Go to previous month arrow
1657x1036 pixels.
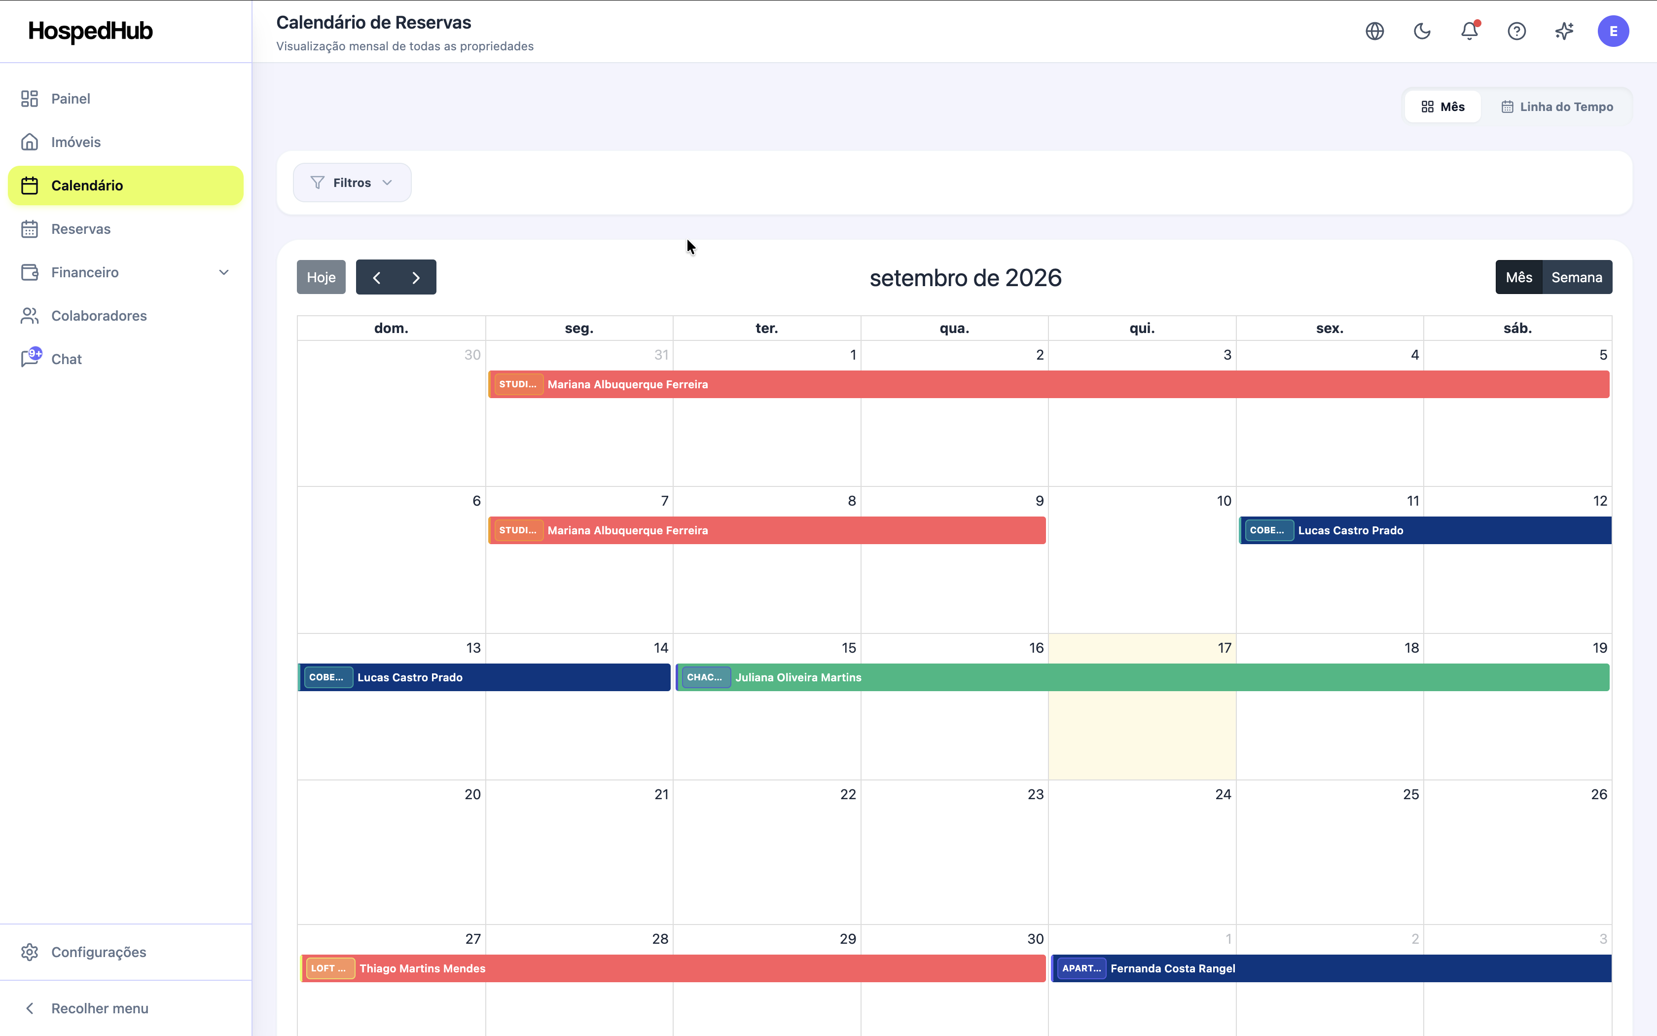click(376, 277)
